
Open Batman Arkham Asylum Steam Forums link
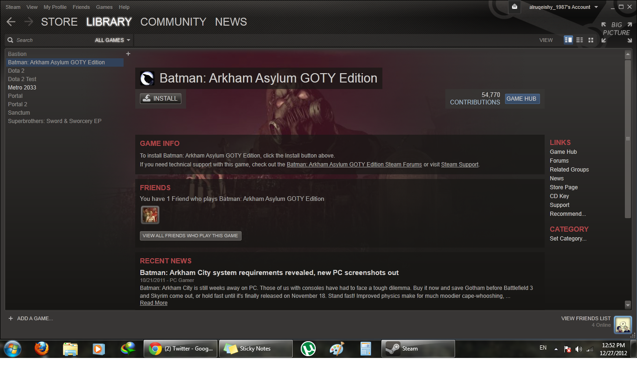[x=354, y=165]
